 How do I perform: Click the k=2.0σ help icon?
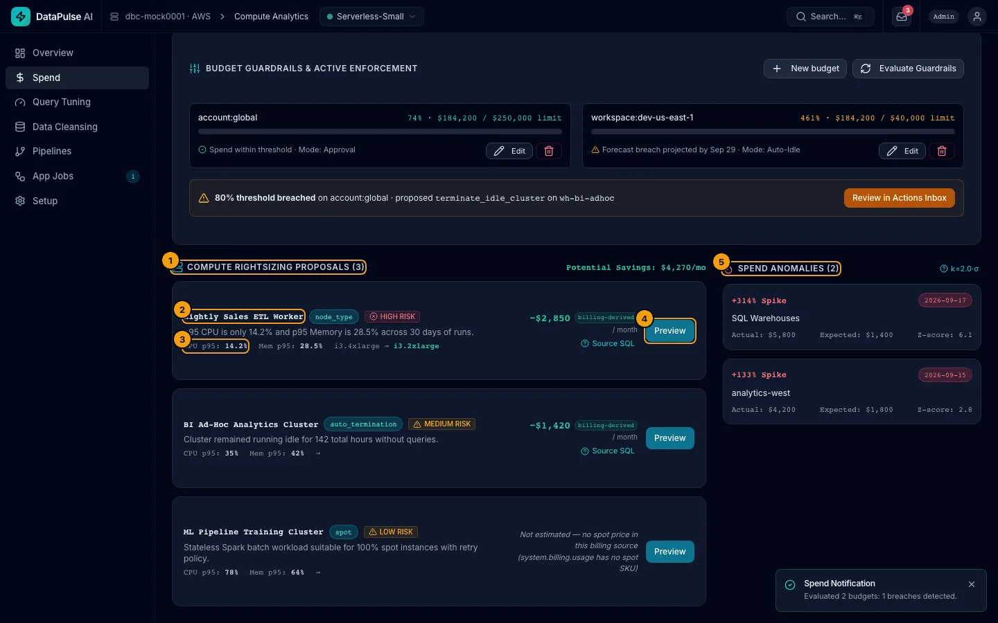tap(943, 269)
